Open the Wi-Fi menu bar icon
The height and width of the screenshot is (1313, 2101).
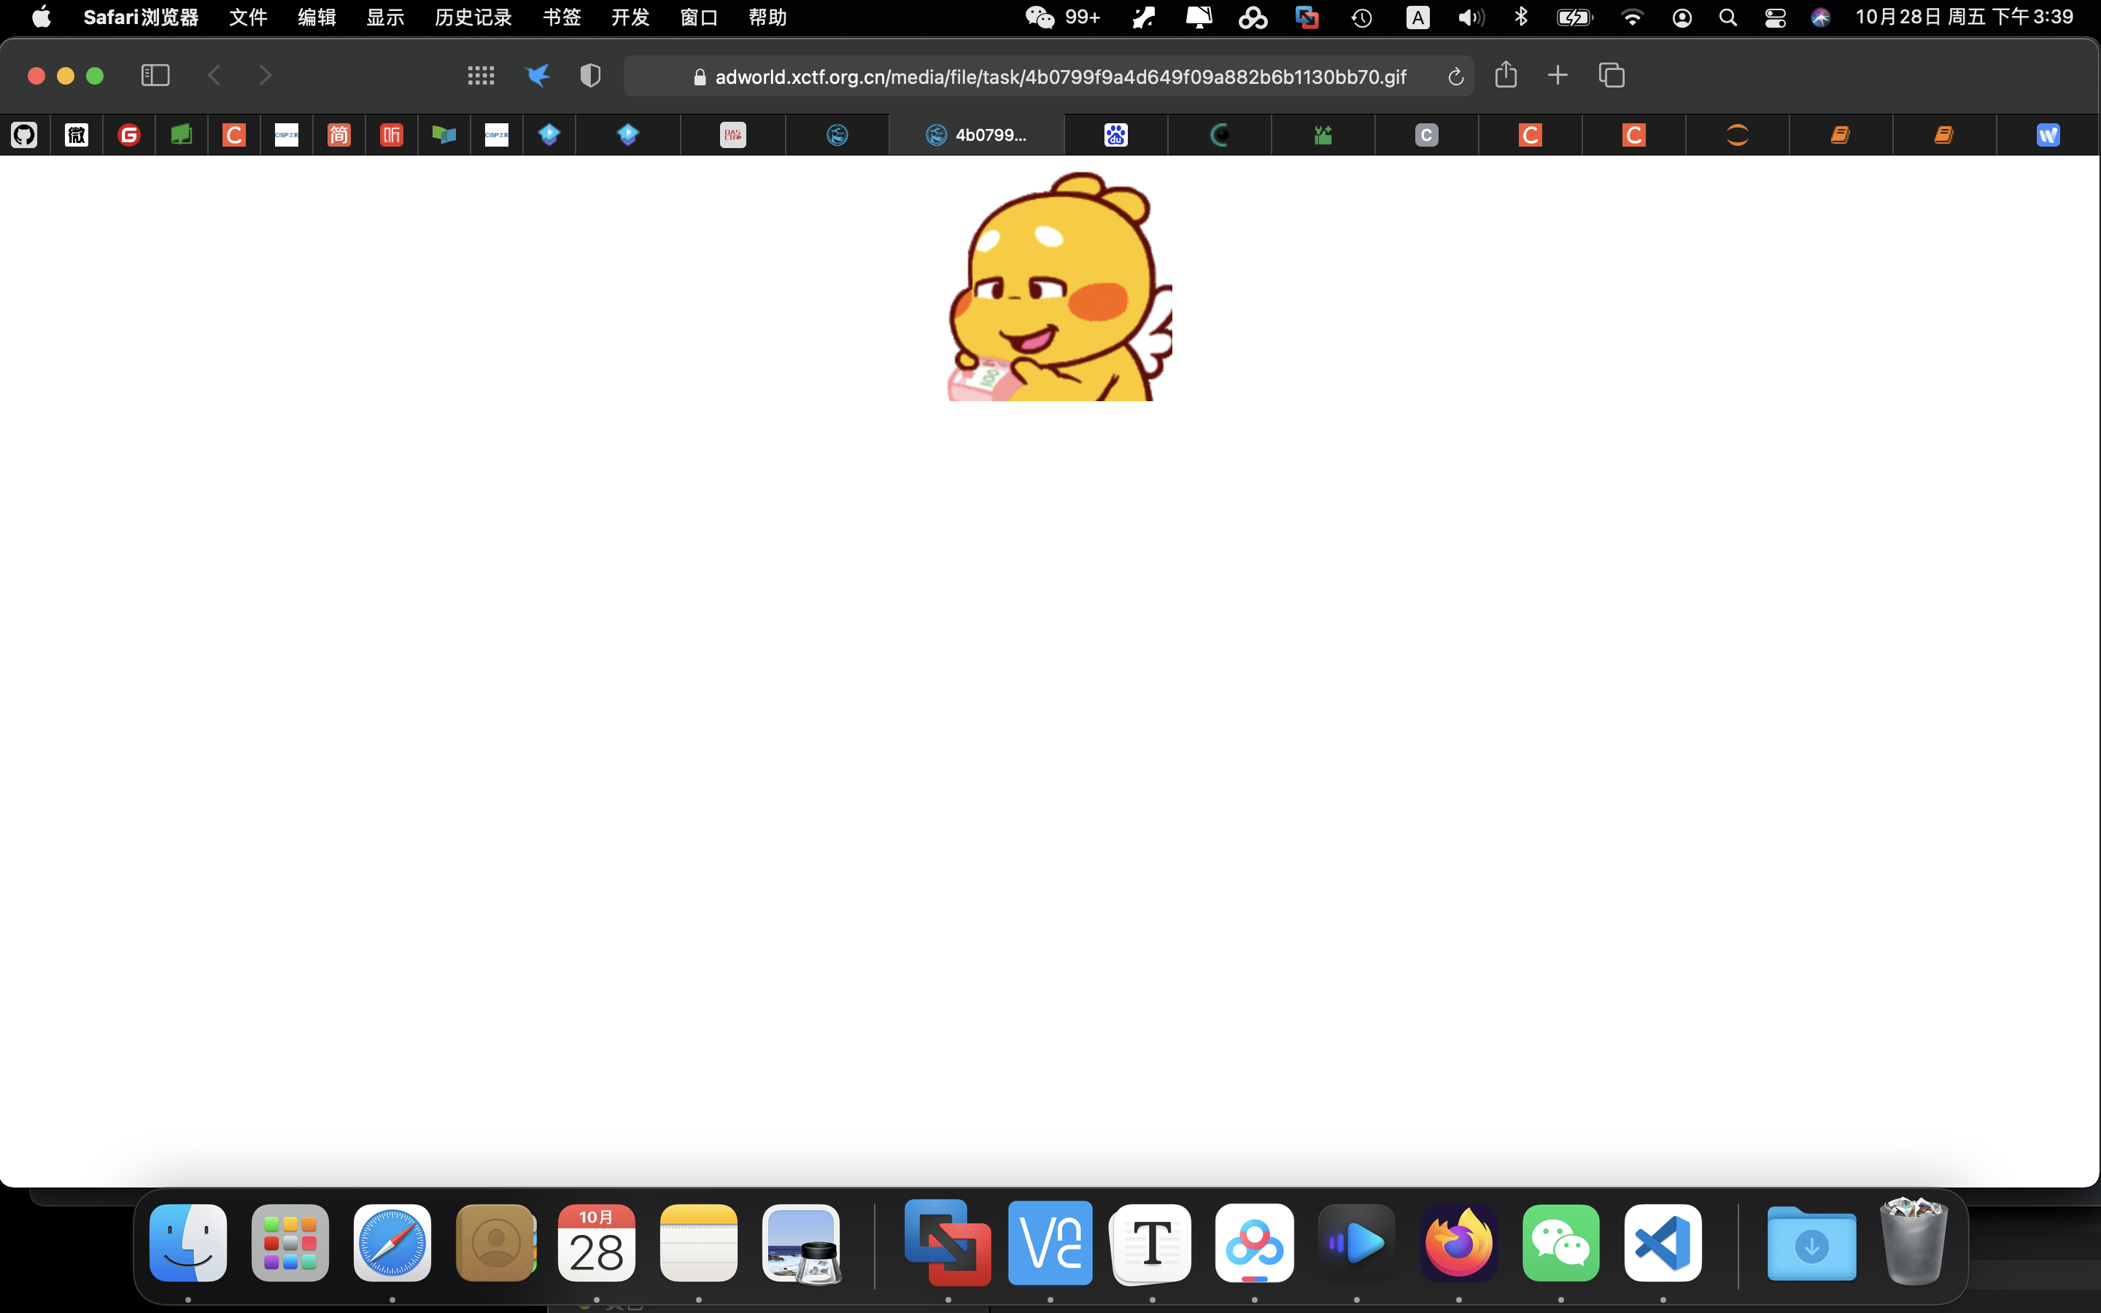pyautogui.click(x=1632, y=18)
